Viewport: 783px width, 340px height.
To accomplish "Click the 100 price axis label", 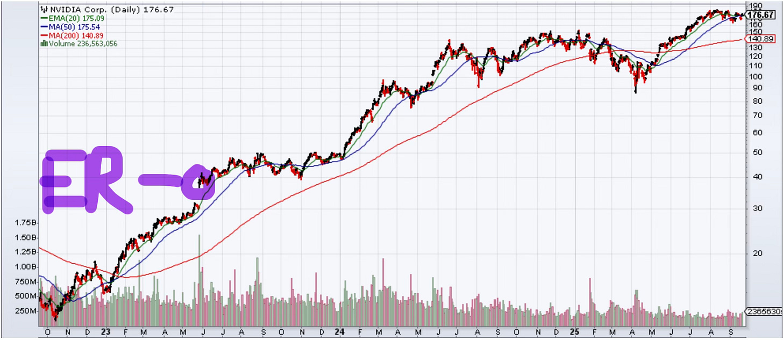I will click(754, 76).
